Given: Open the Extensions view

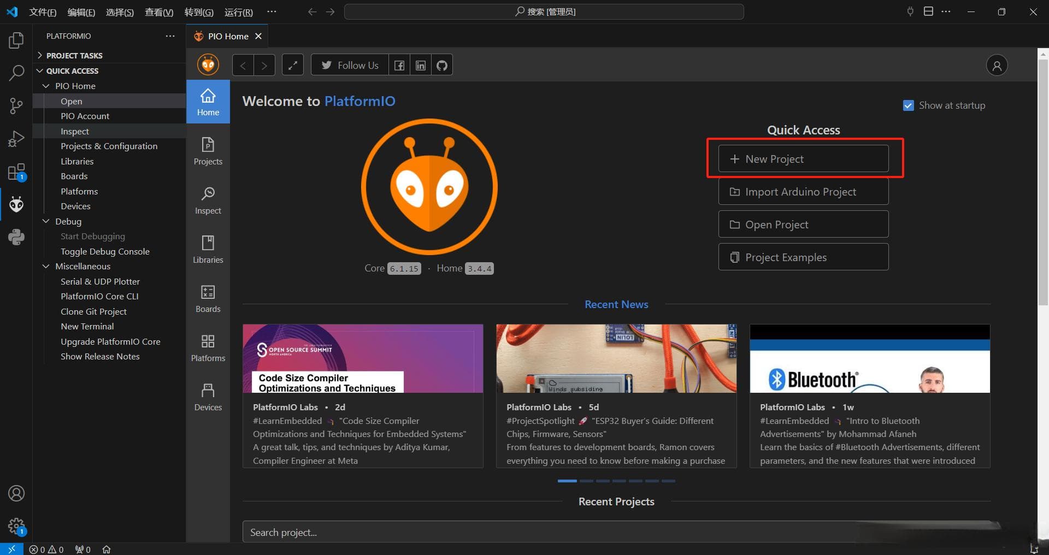Looking at the screenshot, I should tap(16, 172).
